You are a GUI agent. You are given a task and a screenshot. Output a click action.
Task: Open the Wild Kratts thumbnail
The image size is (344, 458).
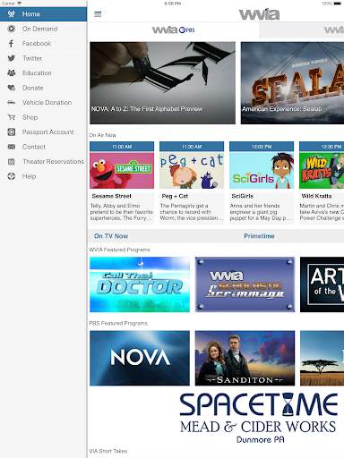point(322,170)
